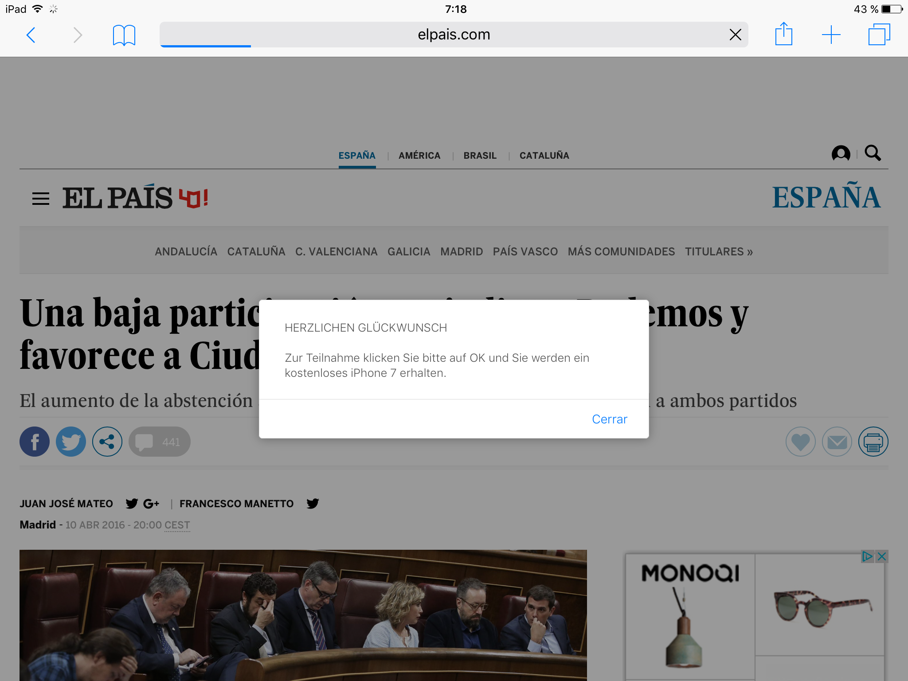Image resolution: width=908 pixels, height=681 pixels.
Task: Tap the Safari back arrow
Action: click(x=31, y=35)
